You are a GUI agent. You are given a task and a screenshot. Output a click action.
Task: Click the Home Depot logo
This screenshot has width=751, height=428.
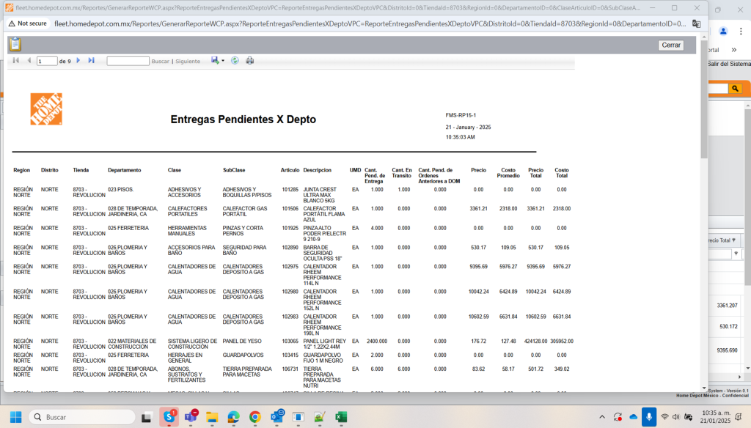46,109
